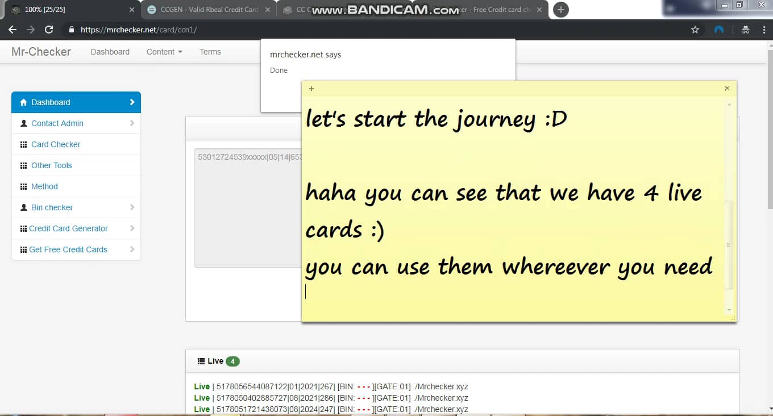Click inside the greyed card list textarea
The height and width of the screenshot is (416, 773).
tap(248, 208)
